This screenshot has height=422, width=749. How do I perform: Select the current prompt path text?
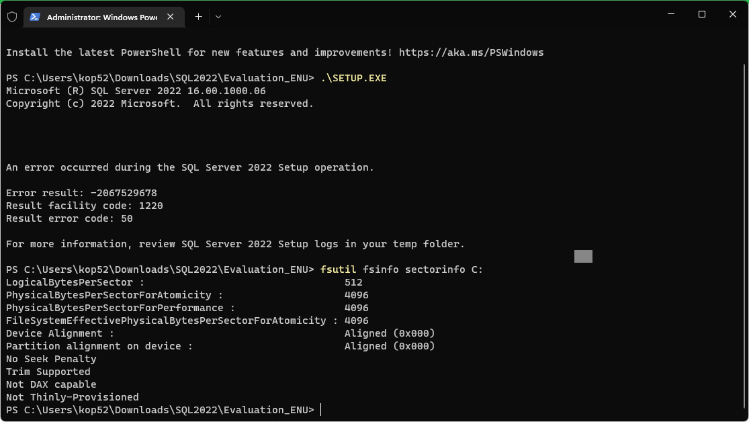click(x=159, y=410)
